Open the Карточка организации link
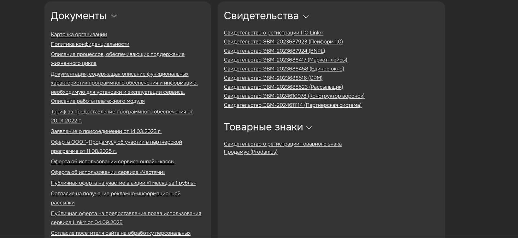 coord(79,34)
